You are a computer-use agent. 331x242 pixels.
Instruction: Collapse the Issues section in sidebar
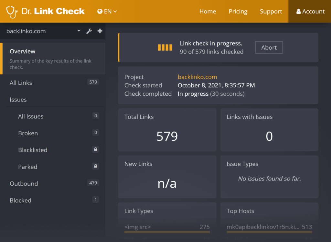point(18,99)
